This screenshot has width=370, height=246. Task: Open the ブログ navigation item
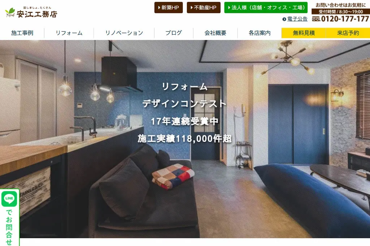point(174,33)
